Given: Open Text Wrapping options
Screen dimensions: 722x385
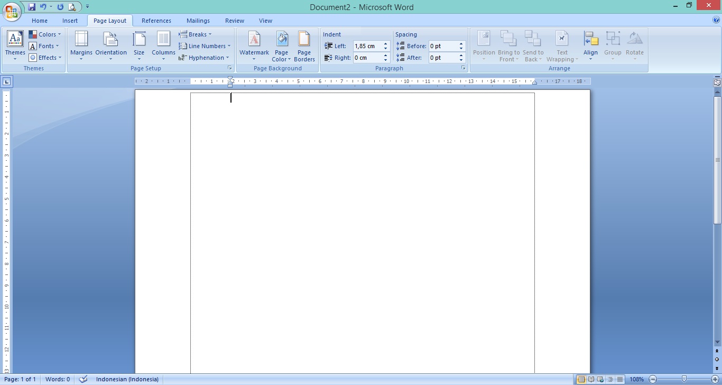Looking at the screenshot, I should tap(562, 45).
